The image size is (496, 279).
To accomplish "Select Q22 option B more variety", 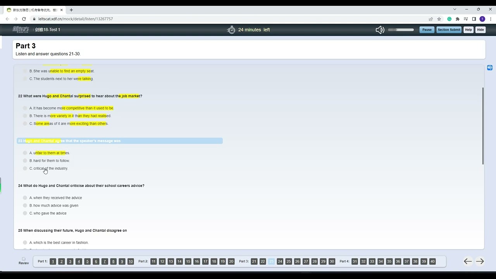I will pos(25,116).
